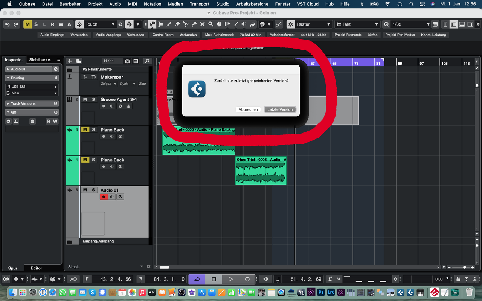Select the Zoom magnifier tool

coord(210,24)
